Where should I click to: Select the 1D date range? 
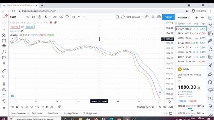coord(12,107)
